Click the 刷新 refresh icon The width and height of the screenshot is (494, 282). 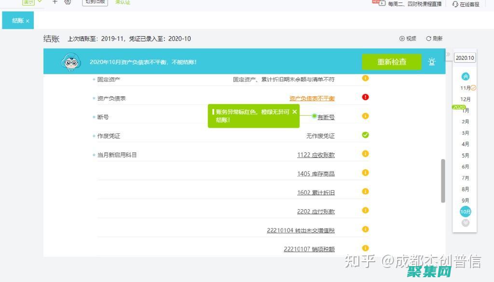pyautogui.click(x=429, y=38)
